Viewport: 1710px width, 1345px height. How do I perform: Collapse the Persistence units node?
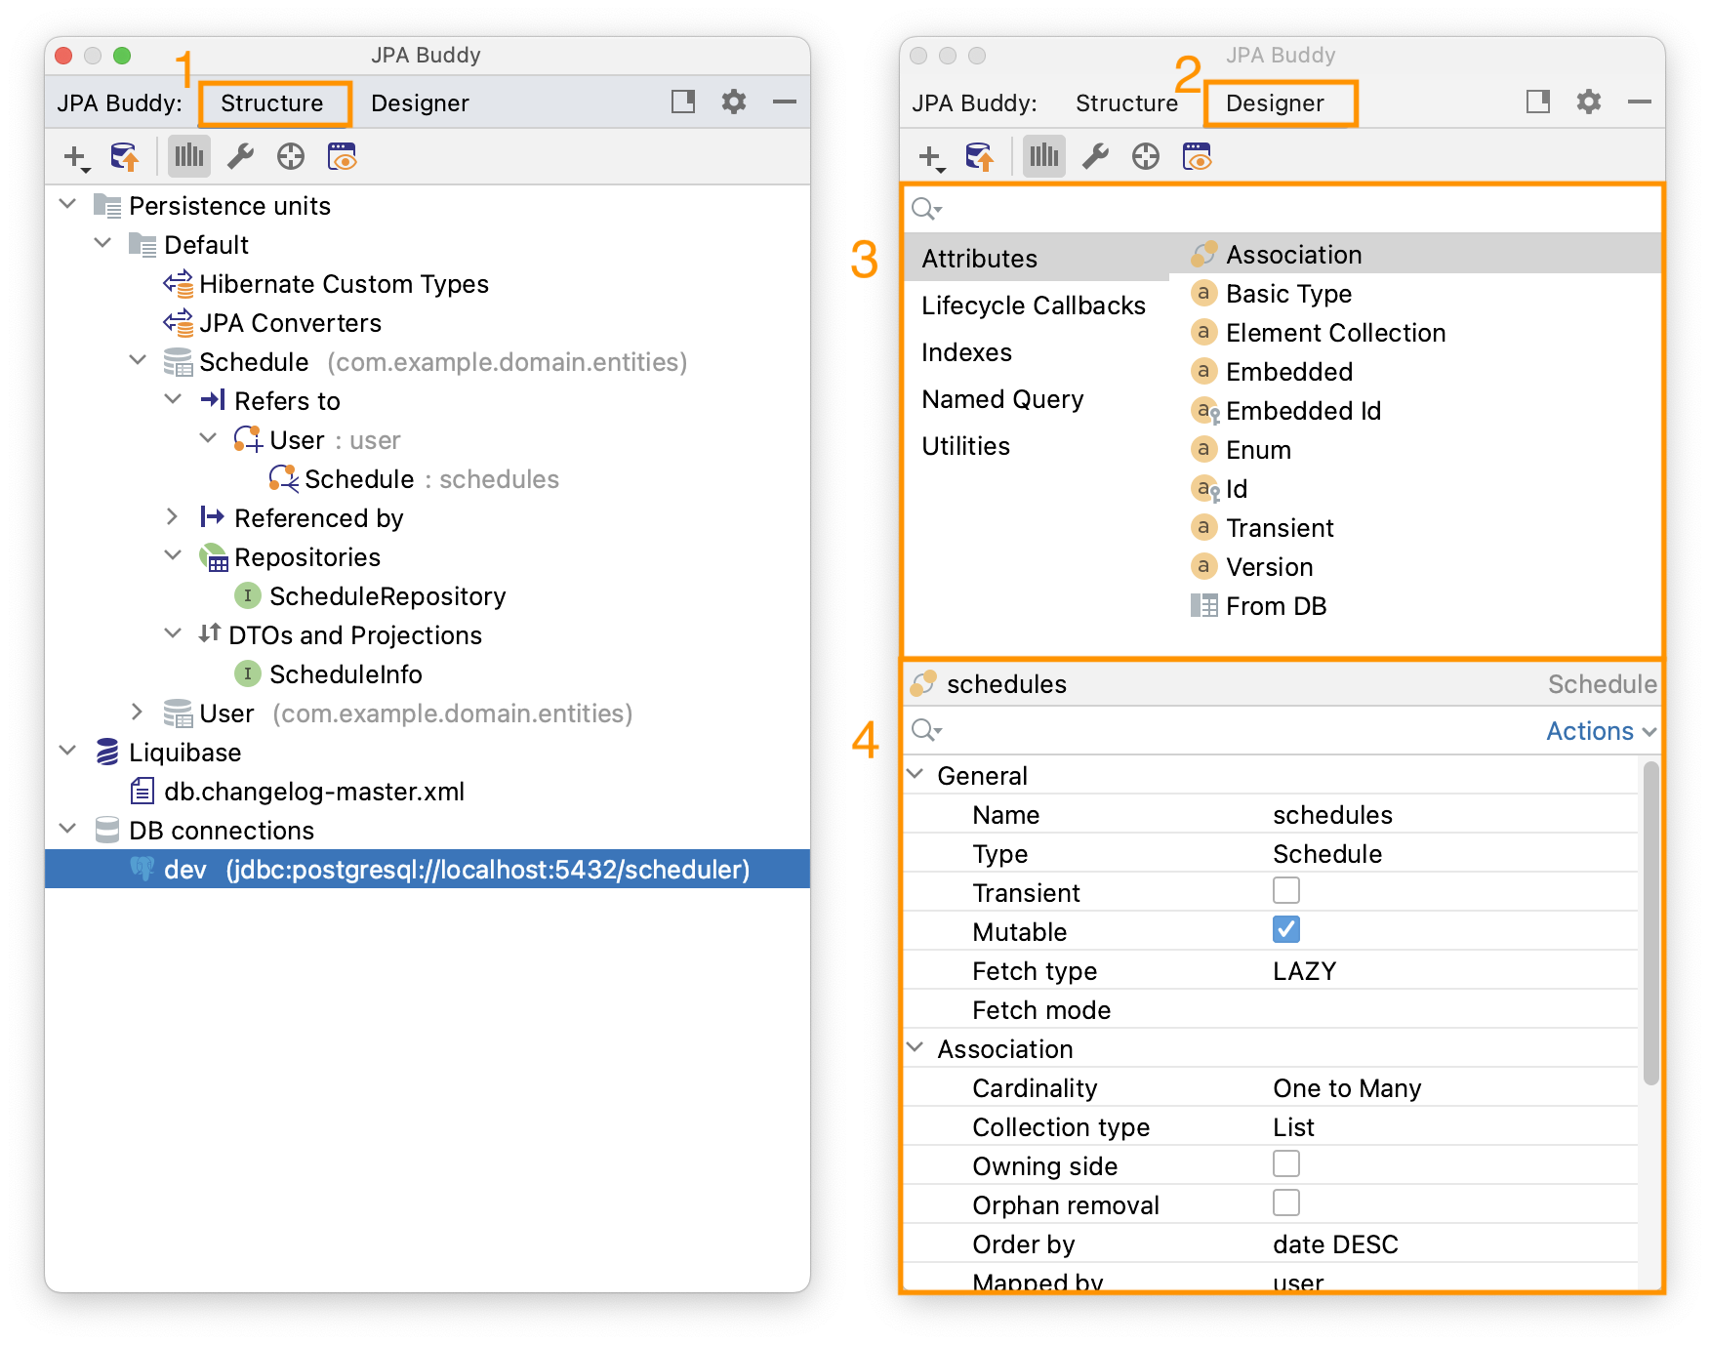pyautogui.click(x=68, y=204)
